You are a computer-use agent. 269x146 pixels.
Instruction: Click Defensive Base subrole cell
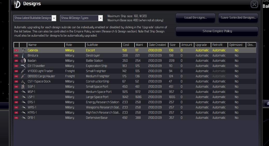tap(97, 118)
